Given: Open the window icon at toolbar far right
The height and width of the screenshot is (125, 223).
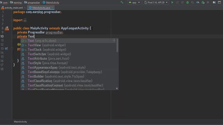Looking at the screenshot, I should [220, 2].
